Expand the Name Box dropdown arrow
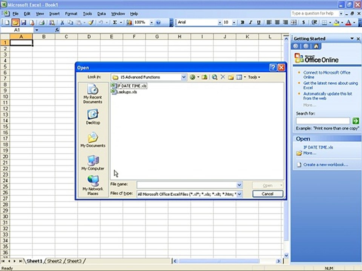The height and width of the screenshot is (271, 362). [37, 30]
